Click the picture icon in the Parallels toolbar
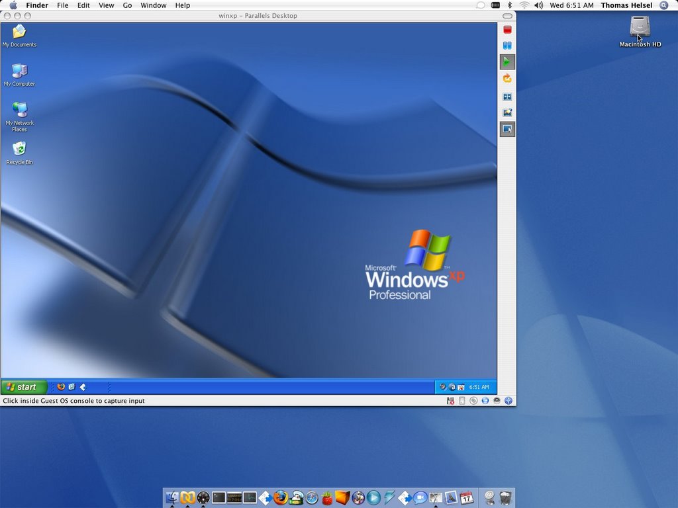The image size is (678, 508). (507, 112)
